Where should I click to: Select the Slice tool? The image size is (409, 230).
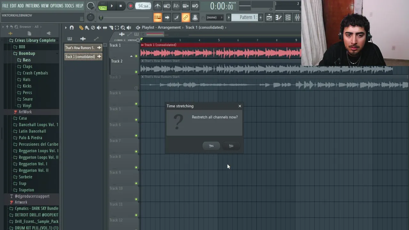point(111,28)
